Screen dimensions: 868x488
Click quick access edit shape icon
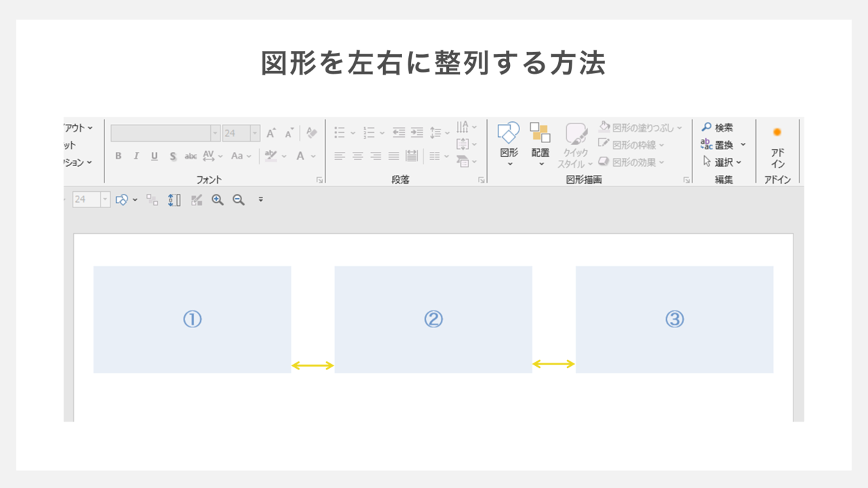tap(197, 199)
